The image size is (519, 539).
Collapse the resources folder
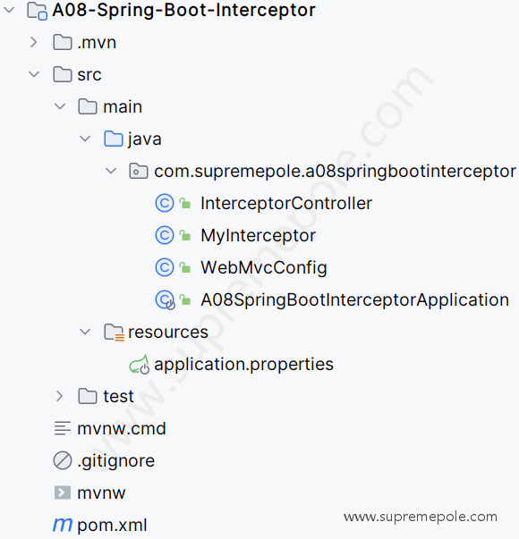point(85,332)
